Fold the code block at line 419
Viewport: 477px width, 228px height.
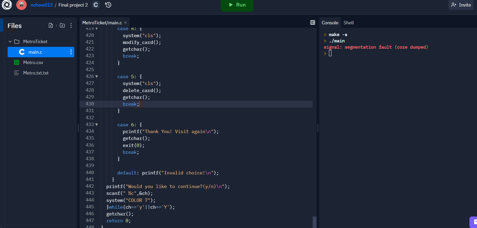click(x=97, y=28)
